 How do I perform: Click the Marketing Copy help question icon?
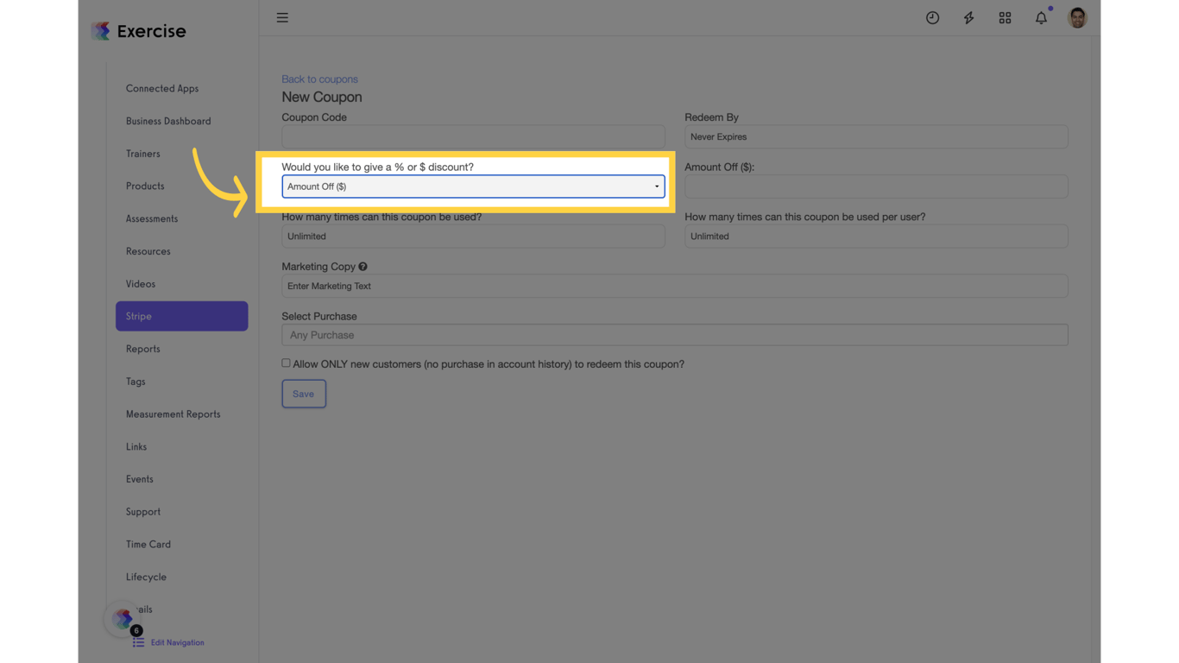(x=363, y=266)
